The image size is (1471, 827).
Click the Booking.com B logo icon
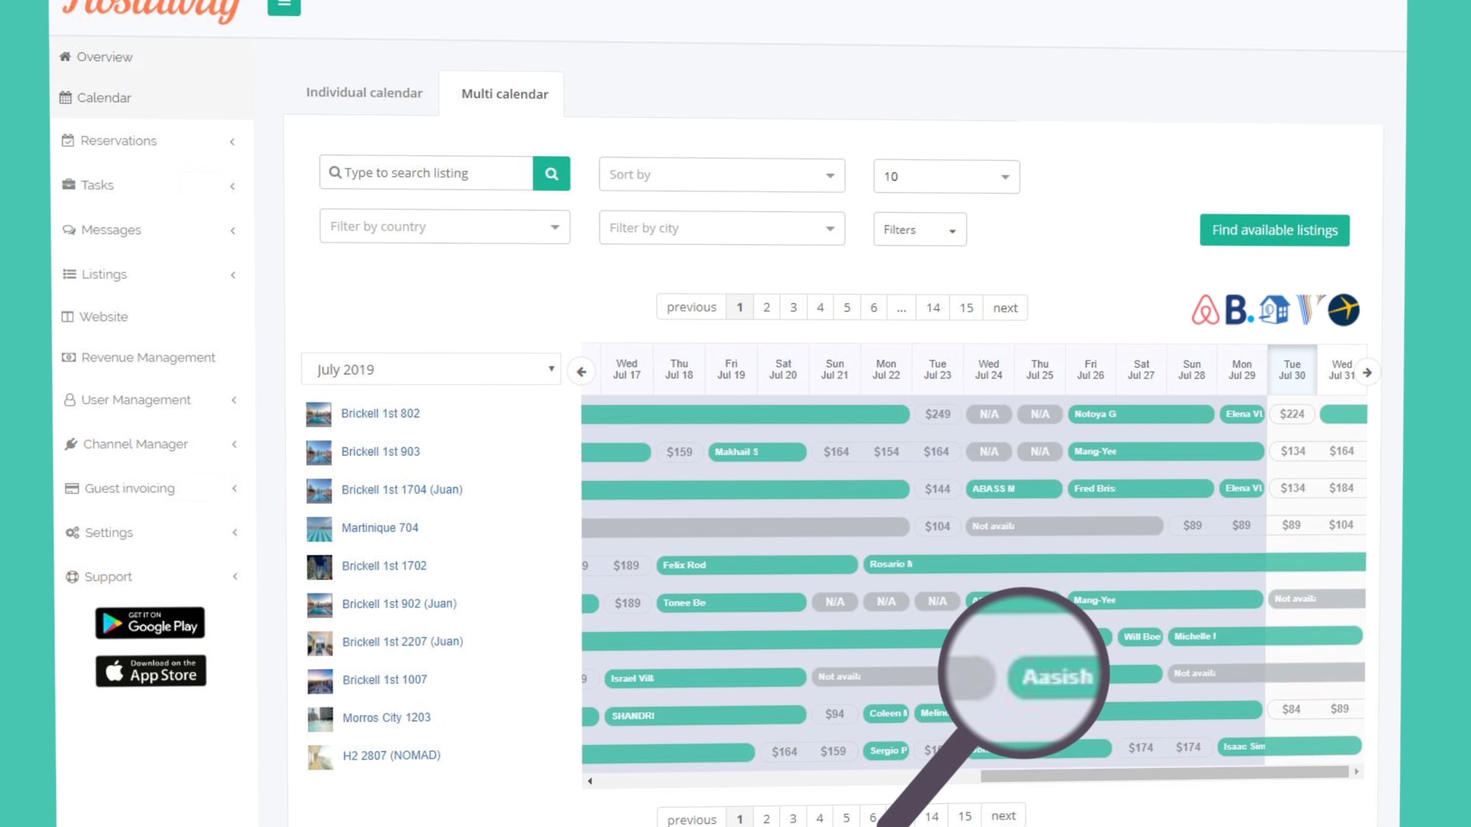[1237, 310]
